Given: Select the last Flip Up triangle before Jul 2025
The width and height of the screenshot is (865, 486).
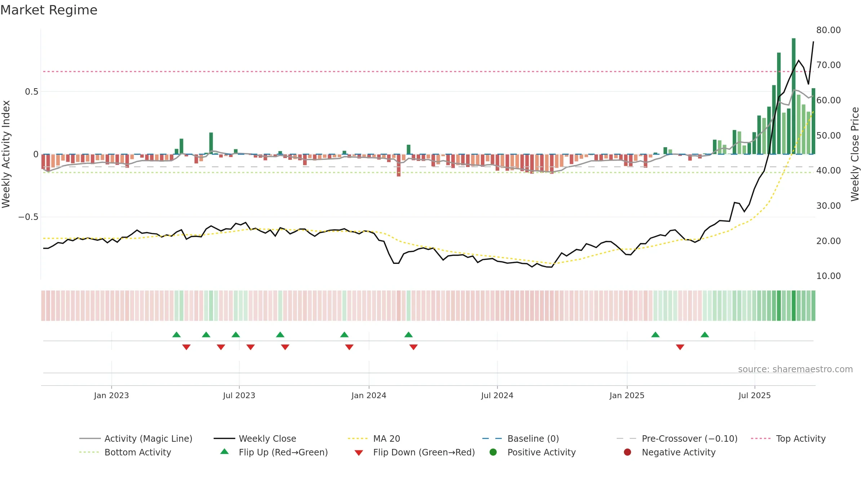Looking at the screenshot, I should pyautogui.click(x=705, y=335).
